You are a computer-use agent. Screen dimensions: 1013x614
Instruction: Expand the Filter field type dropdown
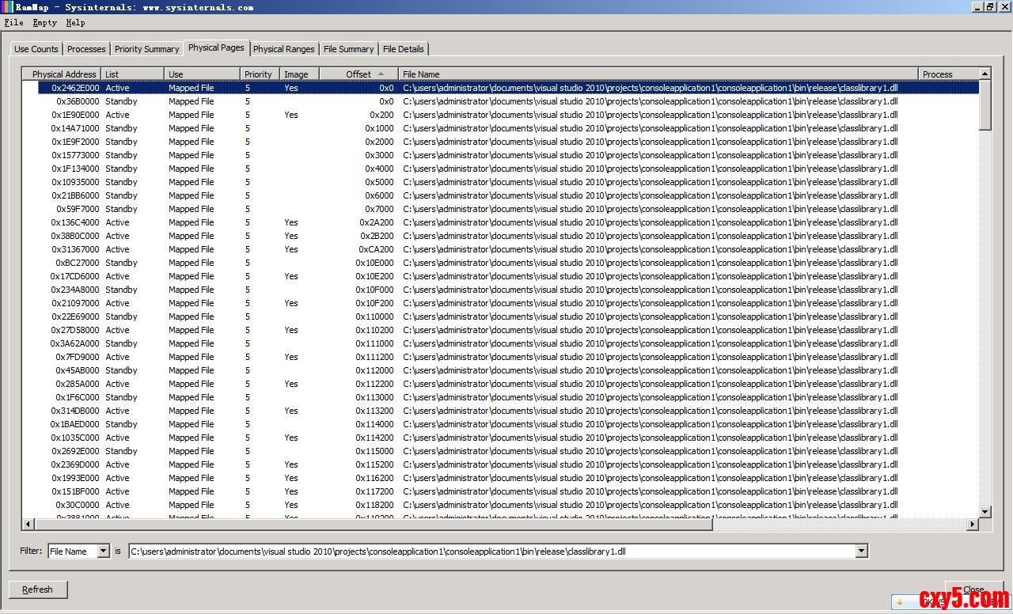coord(103,551)
